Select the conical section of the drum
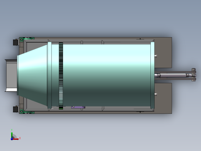Image resolution: width=201 pixels, height=151 pixels. pos(32,75)
